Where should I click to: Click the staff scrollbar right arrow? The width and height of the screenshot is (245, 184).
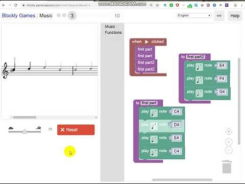coord(96,117)
